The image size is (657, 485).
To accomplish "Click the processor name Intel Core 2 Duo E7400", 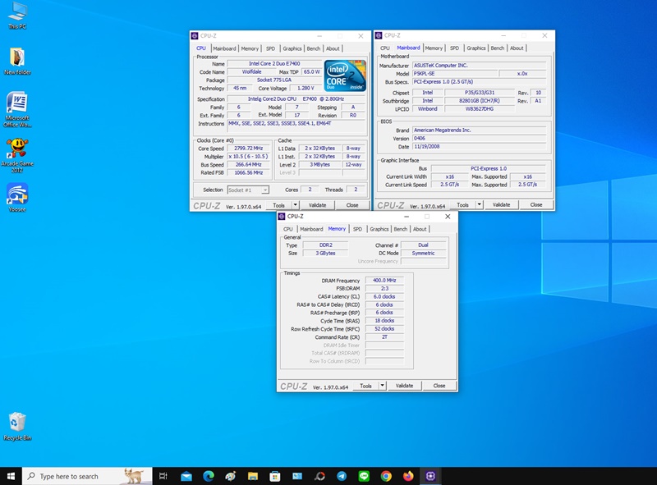I will (x=274, y=64).
